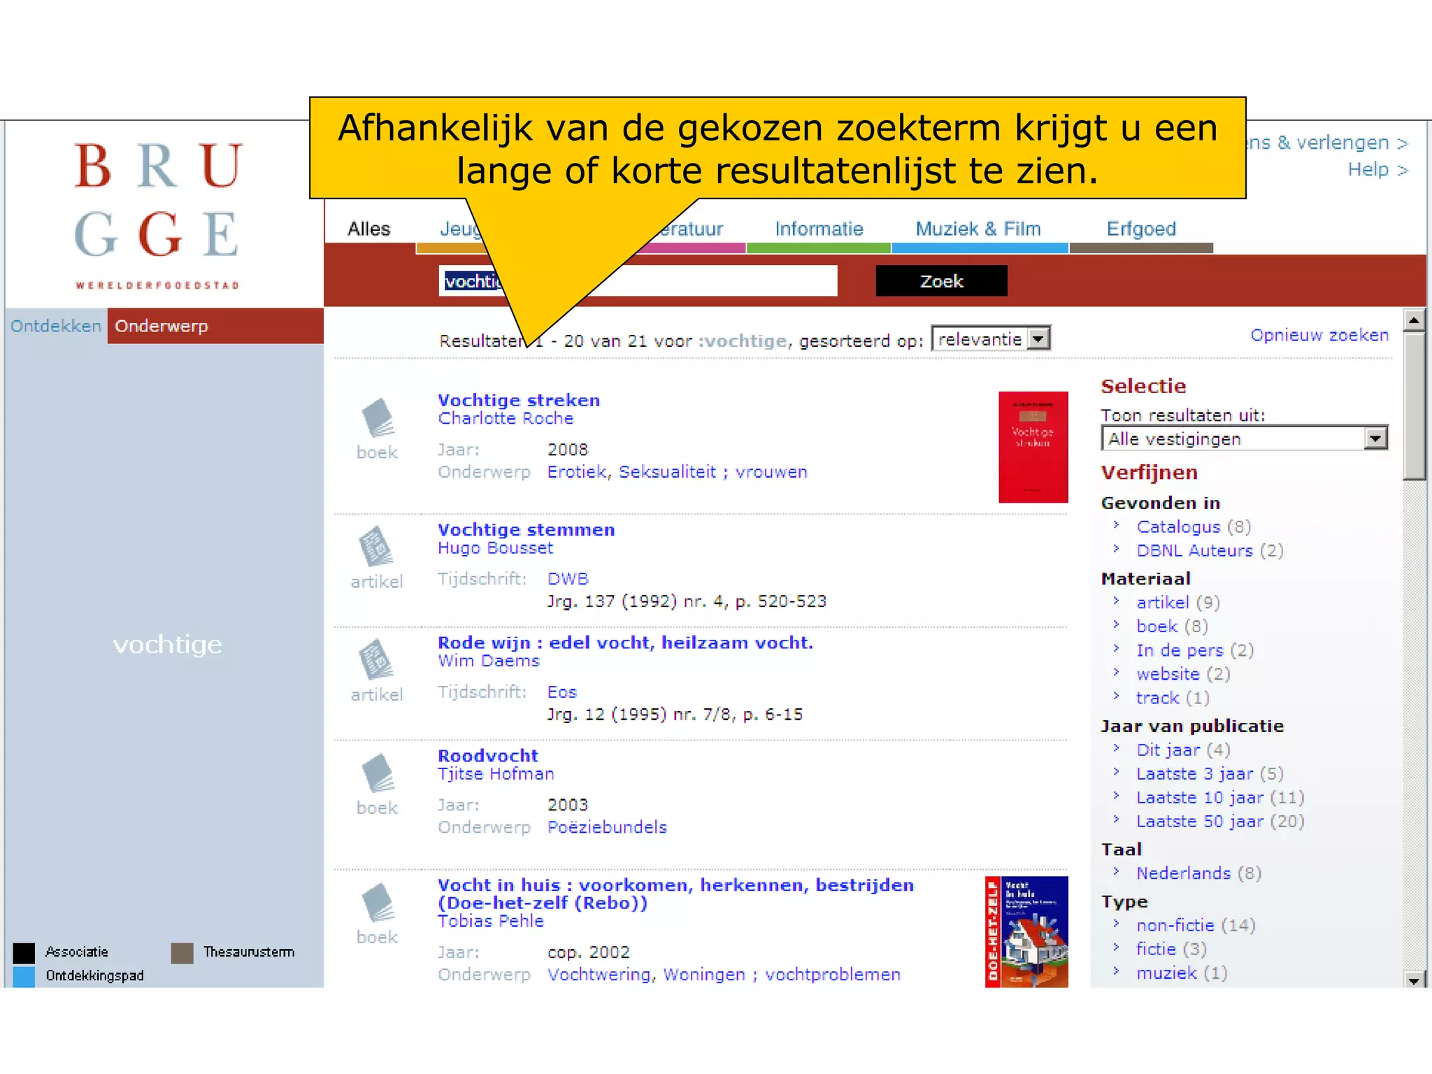
Task: Expand the artikel (9) filter arrow
Action: pyautogui.click(x=1117, y=601)
